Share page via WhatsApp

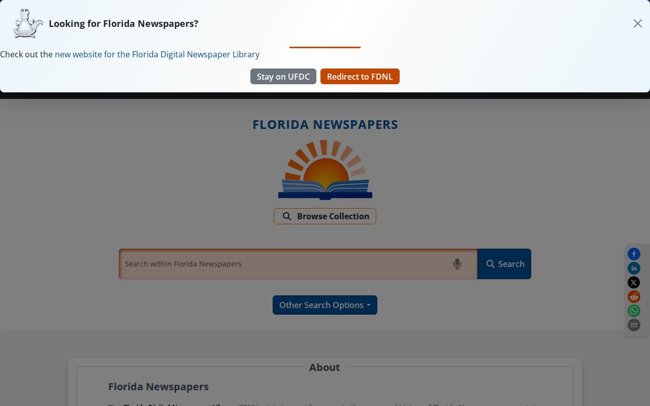(634, 311)
